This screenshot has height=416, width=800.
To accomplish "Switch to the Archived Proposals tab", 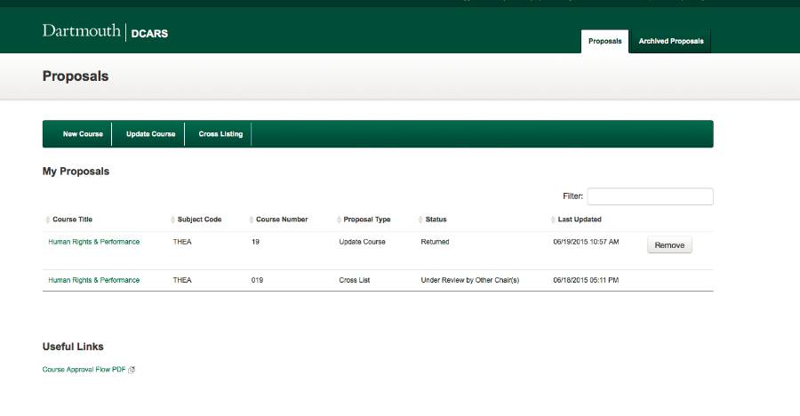I will pyautogui.click(x=670, y=41).
